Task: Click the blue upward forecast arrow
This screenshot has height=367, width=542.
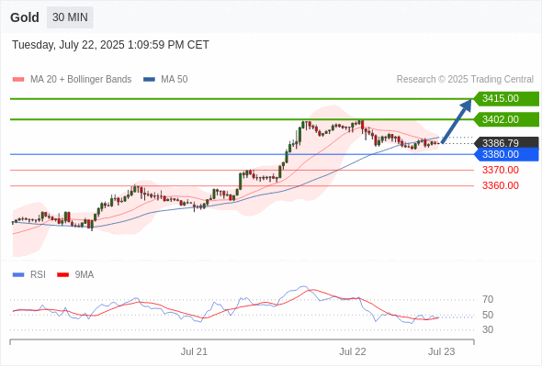Action: [457, 121]
